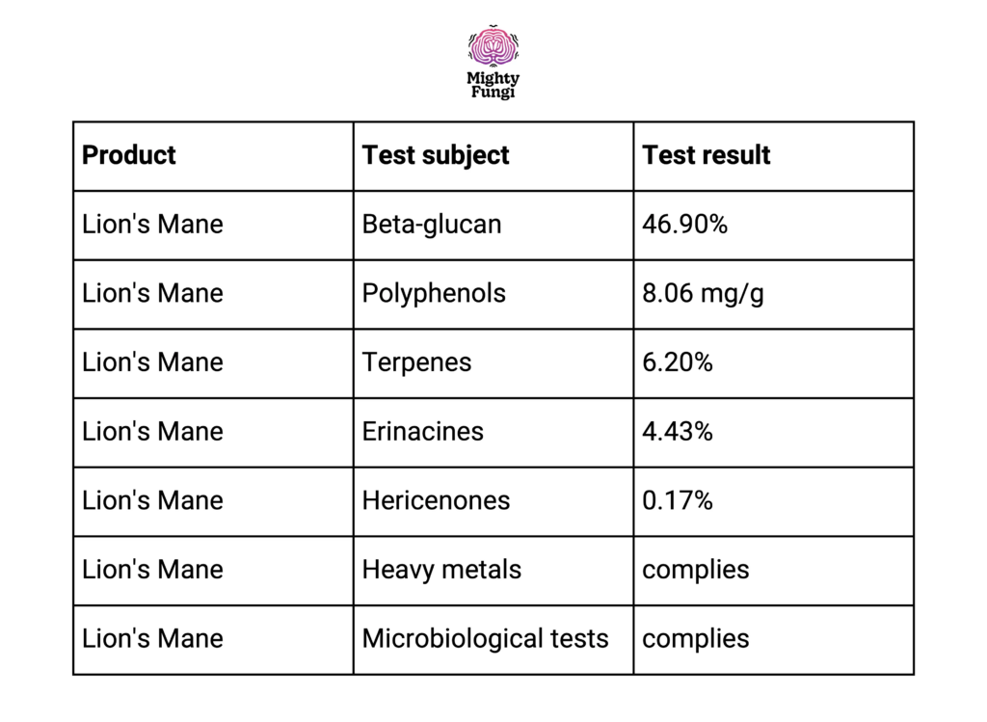Select the Terpenes test subject cell

[x=493, y=363]
